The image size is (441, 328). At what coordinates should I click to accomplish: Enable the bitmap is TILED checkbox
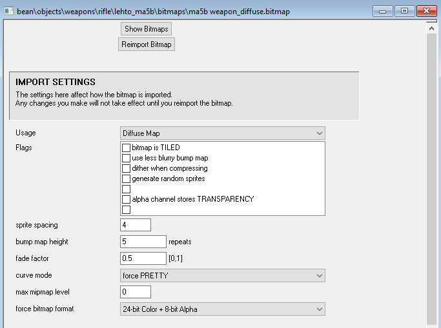[126, 148]
